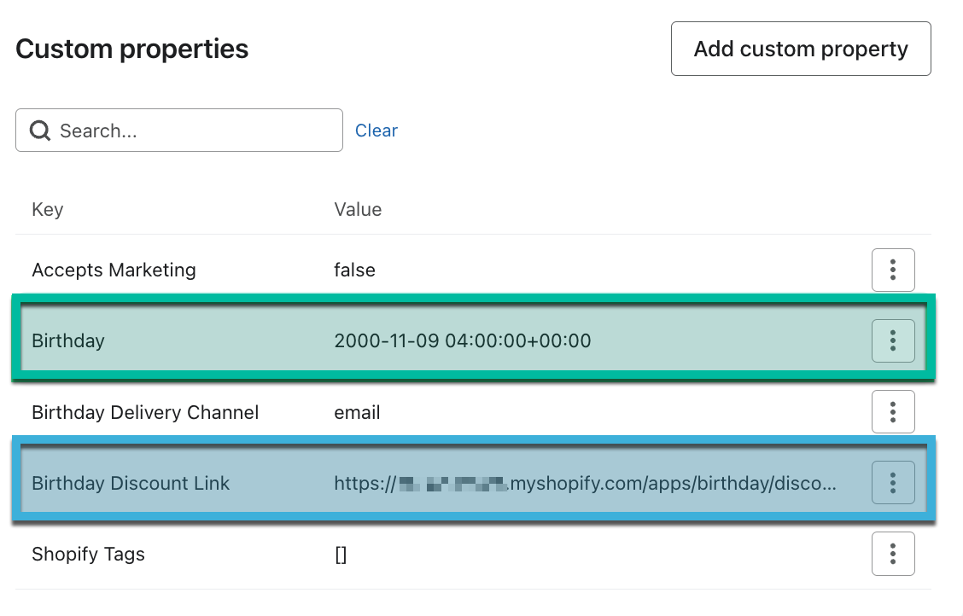Open three-dot menu for Shopify Tags row

coord(892,554)
